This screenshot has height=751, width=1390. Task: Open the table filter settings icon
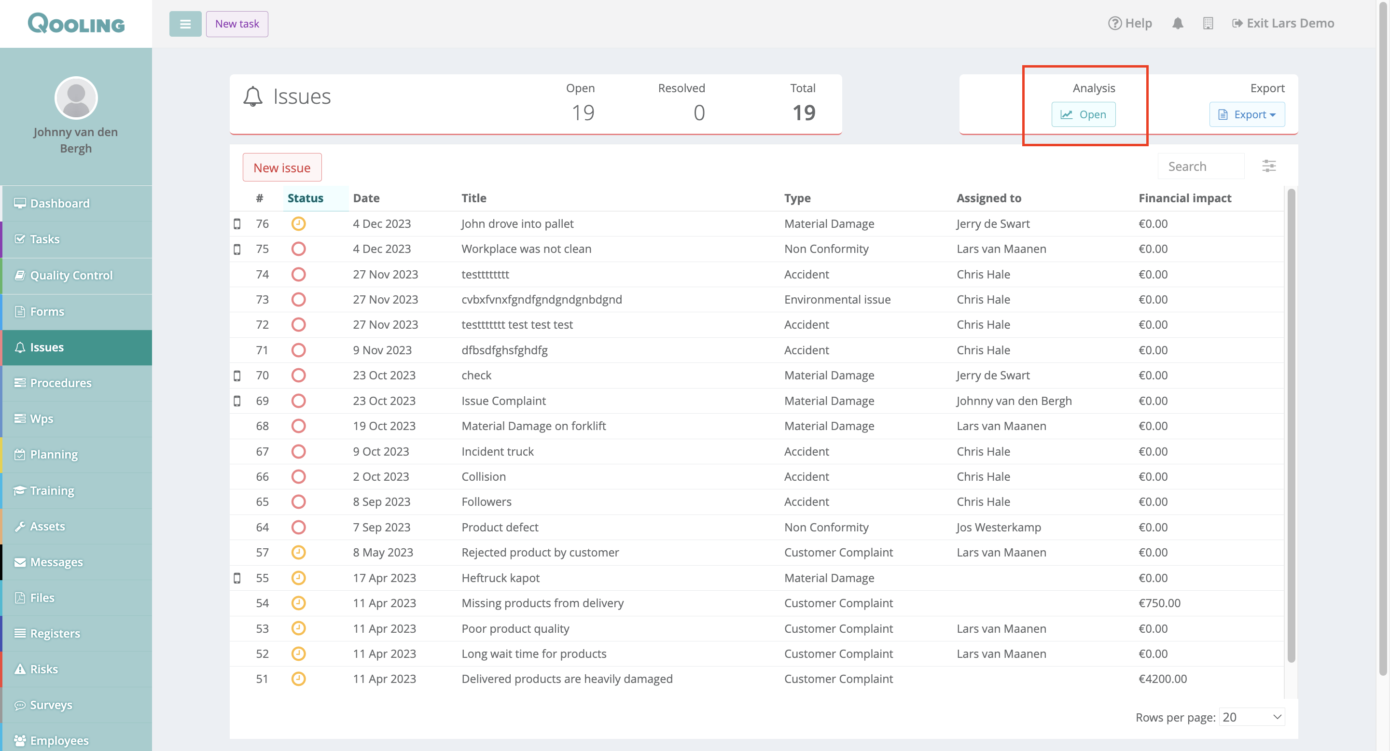coord(1268,166)
